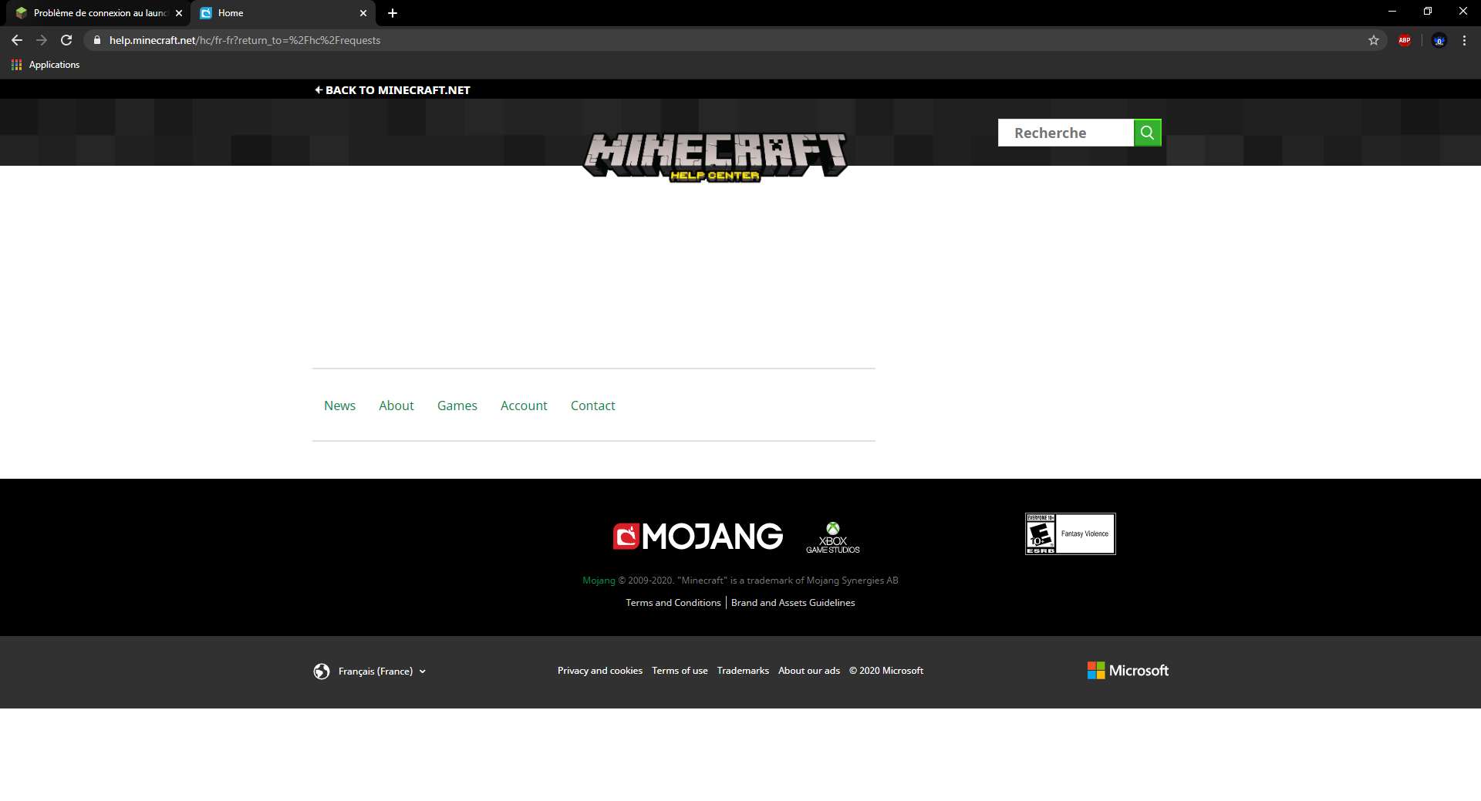Click the Microsoft logo in footer
Viewport: 1481px width, 801px height.
1128,671
